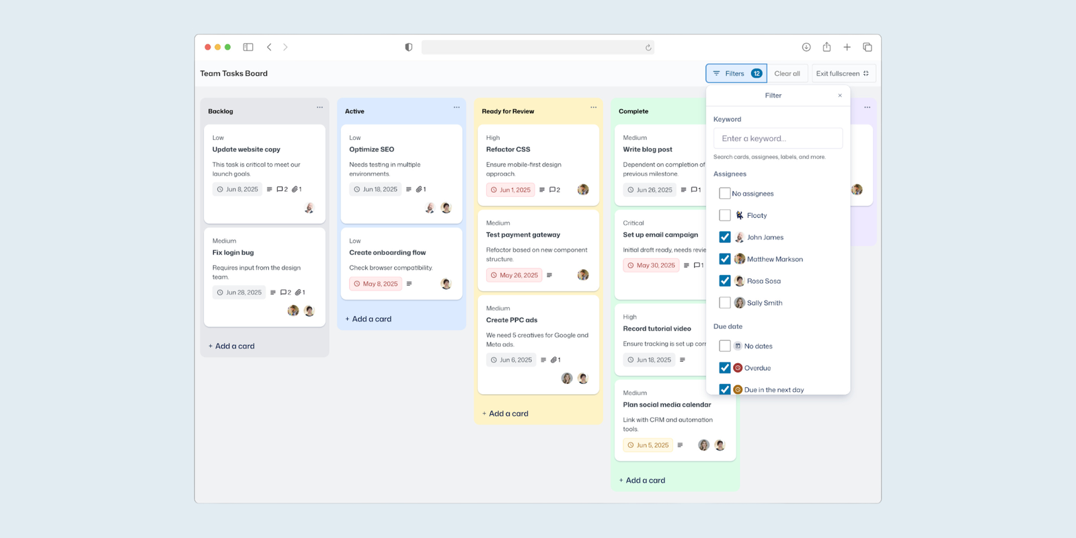Open a new tab with plus icon
Screen dimensions: 1076x538
(x=847, y=47)
